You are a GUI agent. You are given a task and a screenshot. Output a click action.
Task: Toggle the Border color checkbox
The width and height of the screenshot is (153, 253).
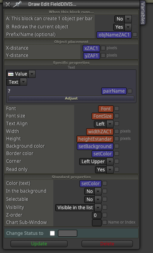tap(117, 153)
